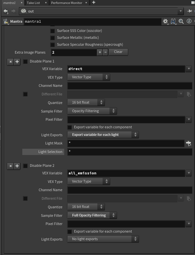Click the Light Selection label button

(43, 152)
